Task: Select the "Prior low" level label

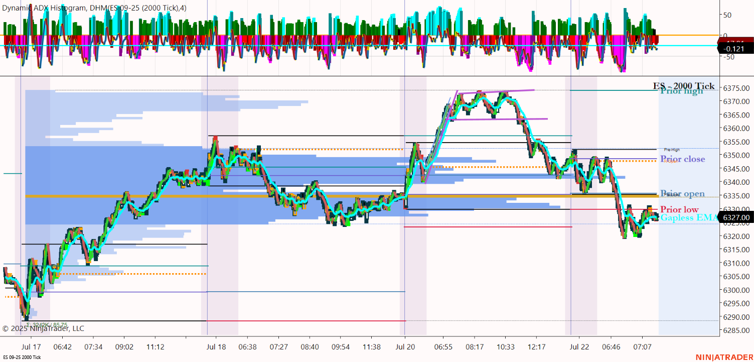Action: coord(679,209)
